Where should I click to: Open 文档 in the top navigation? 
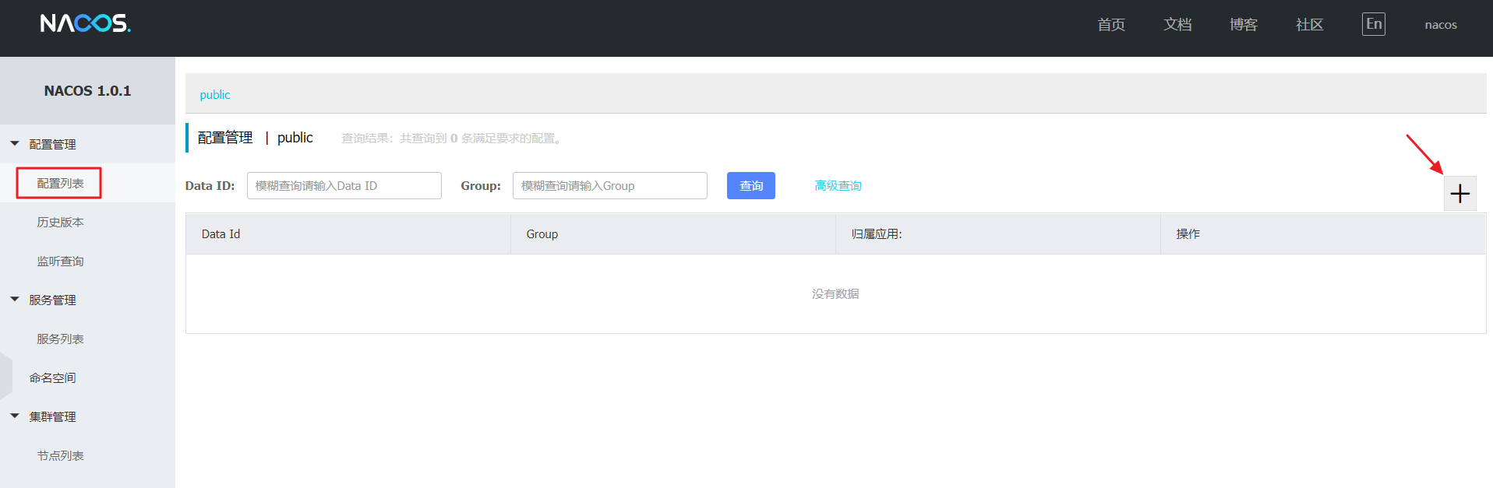coord(1177,25)
